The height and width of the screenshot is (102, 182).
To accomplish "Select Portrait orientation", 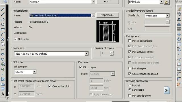I will (130, 85).
